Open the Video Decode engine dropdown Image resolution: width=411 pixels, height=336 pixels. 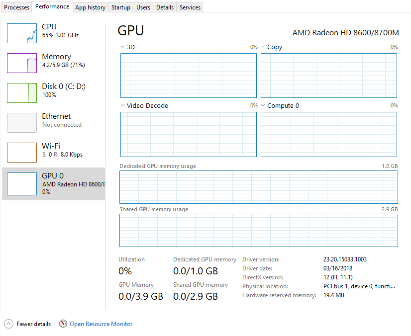pos(144,105)
